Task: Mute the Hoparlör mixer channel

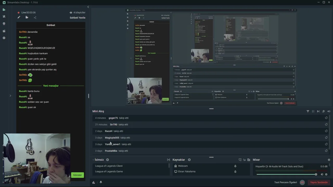Action: tap(322, 174)
